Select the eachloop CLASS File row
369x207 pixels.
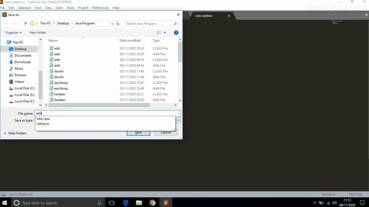coord(113,83)
